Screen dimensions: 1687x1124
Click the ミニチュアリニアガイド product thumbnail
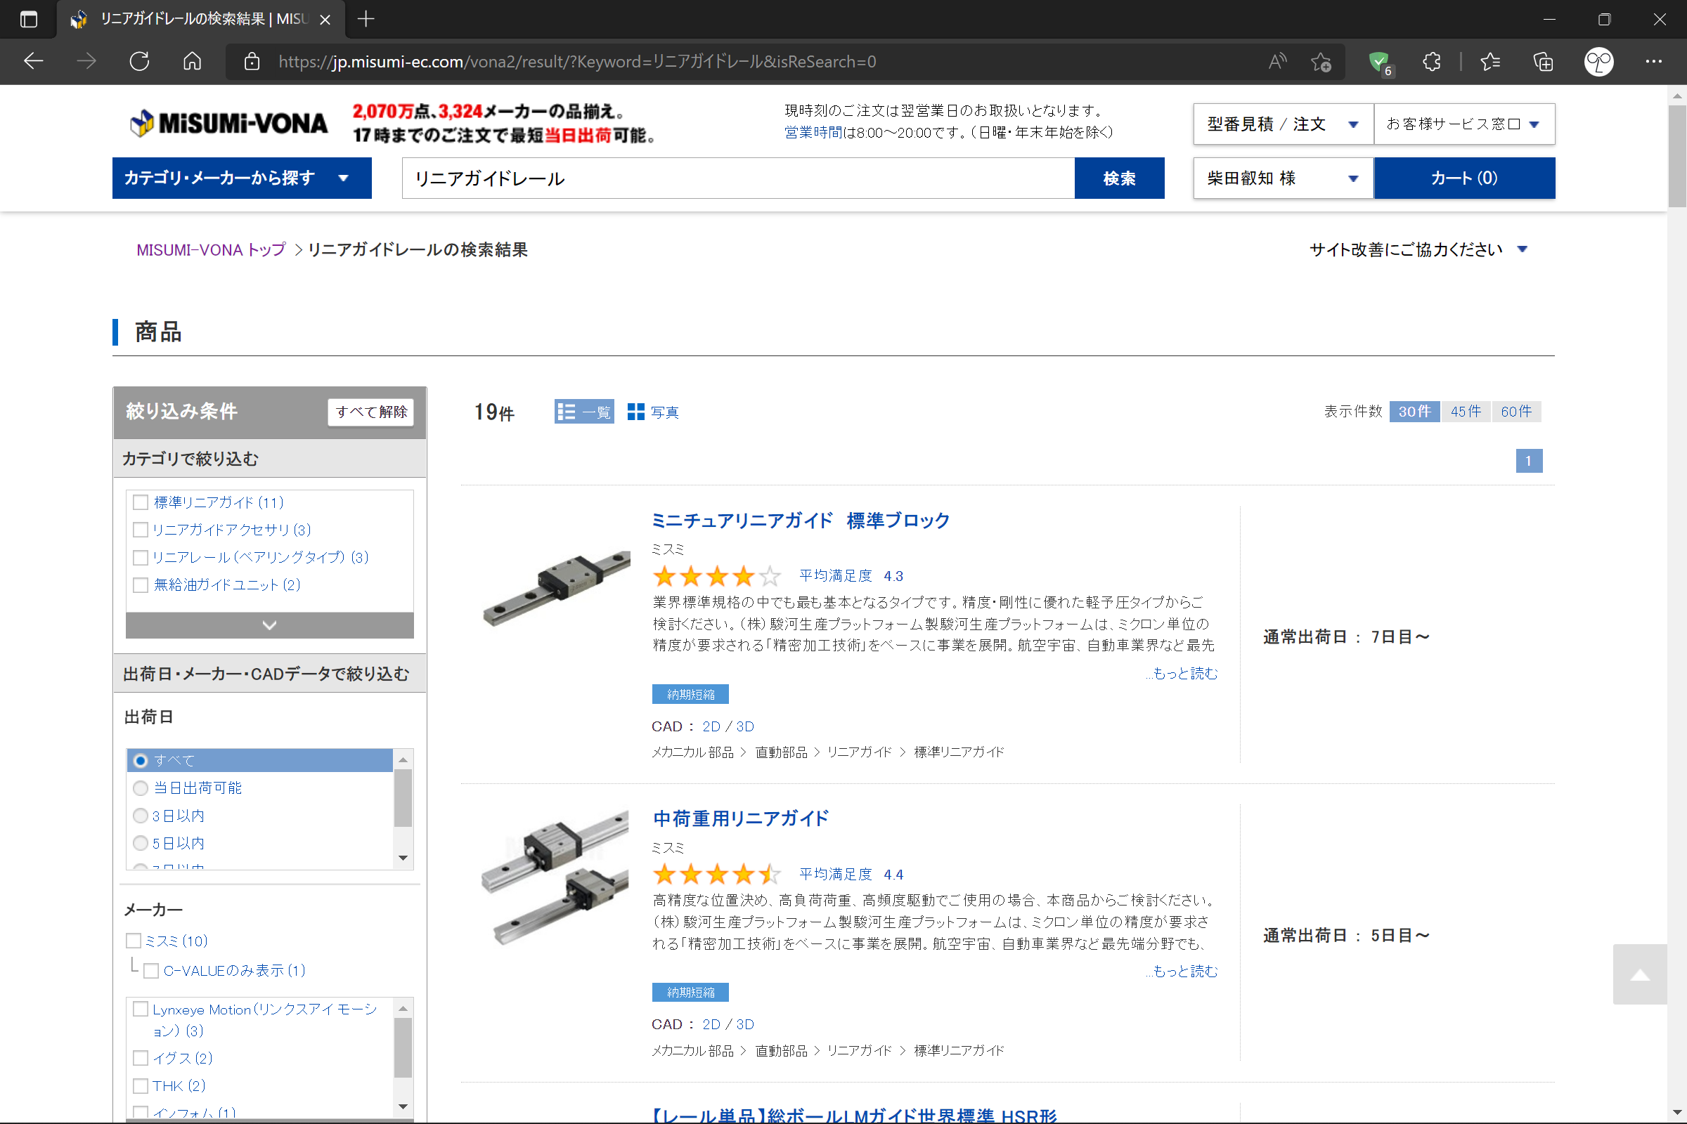click(556, 589)
